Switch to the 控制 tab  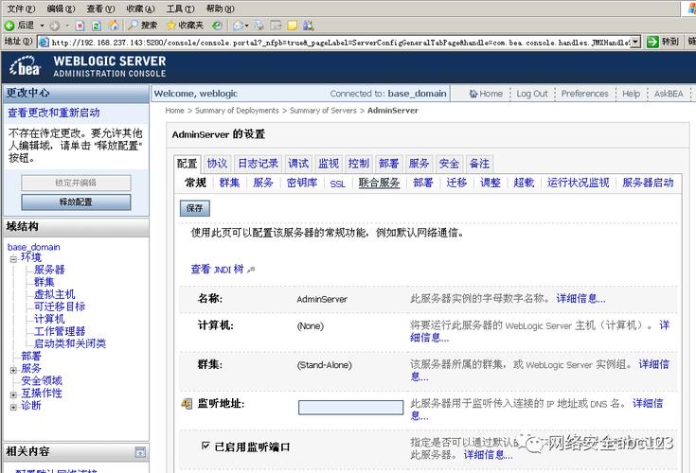[359, 164]
